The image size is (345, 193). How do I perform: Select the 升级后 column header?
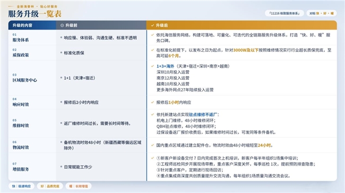(241, 25)
